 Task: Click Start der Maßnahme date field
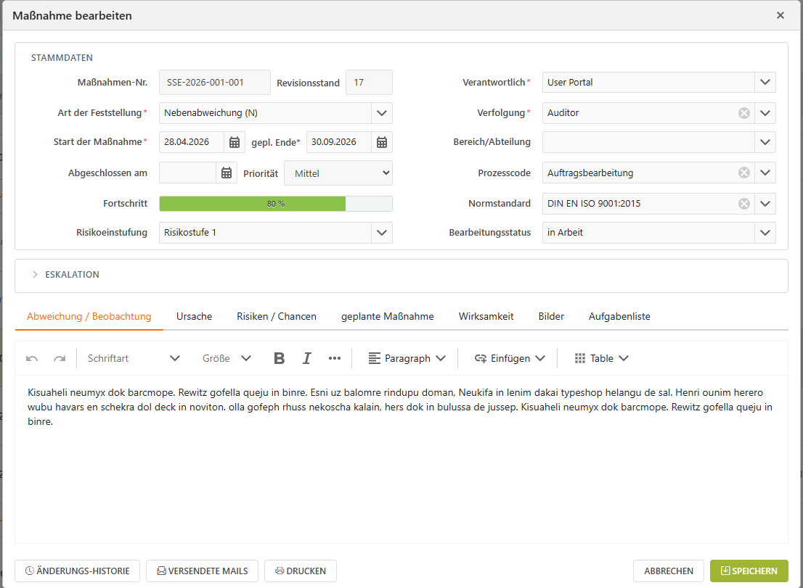click(x=192, y=142)
